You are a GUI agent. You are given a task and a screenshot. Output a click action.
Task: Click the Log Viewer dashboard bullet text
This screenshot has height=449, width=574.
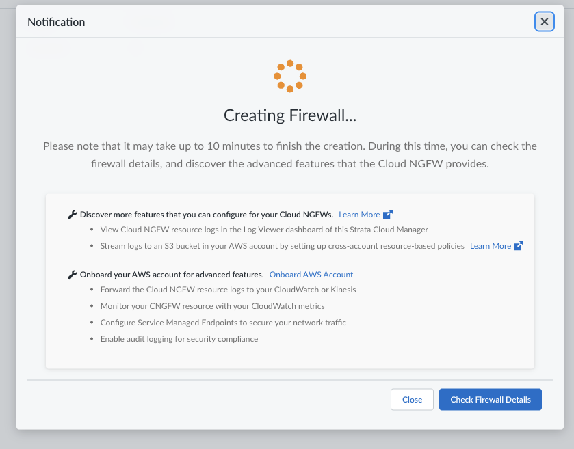(264, 230)
